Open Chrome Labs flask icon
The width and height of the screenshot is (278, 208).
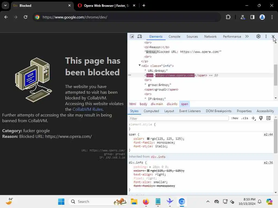(x=242, y=17)
